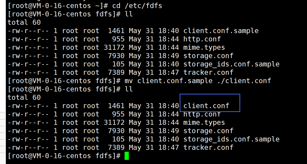
Task: Click the second 'll' command
Action: click(128, 89)
